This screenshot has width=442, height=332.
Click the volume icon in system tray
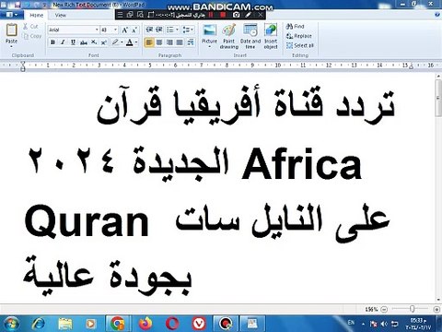coord(384,324)
